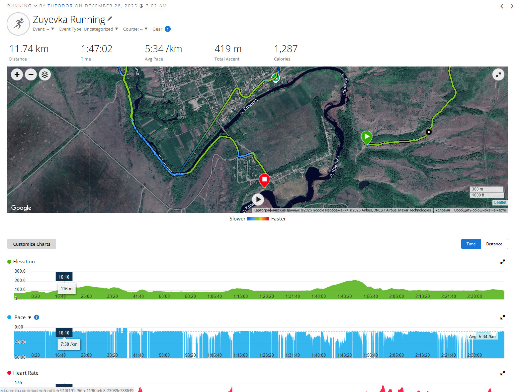Play the route animation on the map
This screenshot has width=515, height=392.
point(258,199)
